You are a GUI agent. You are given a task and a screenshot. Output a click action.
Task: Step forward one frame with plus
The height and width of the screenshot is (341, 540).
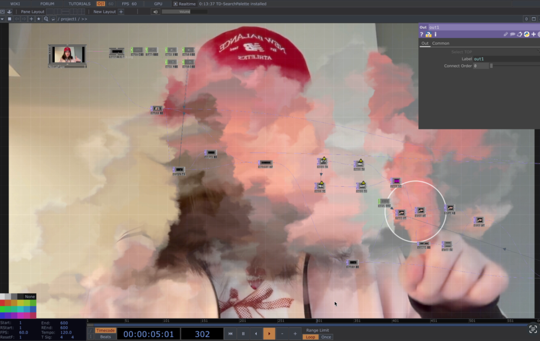[295, 334]
